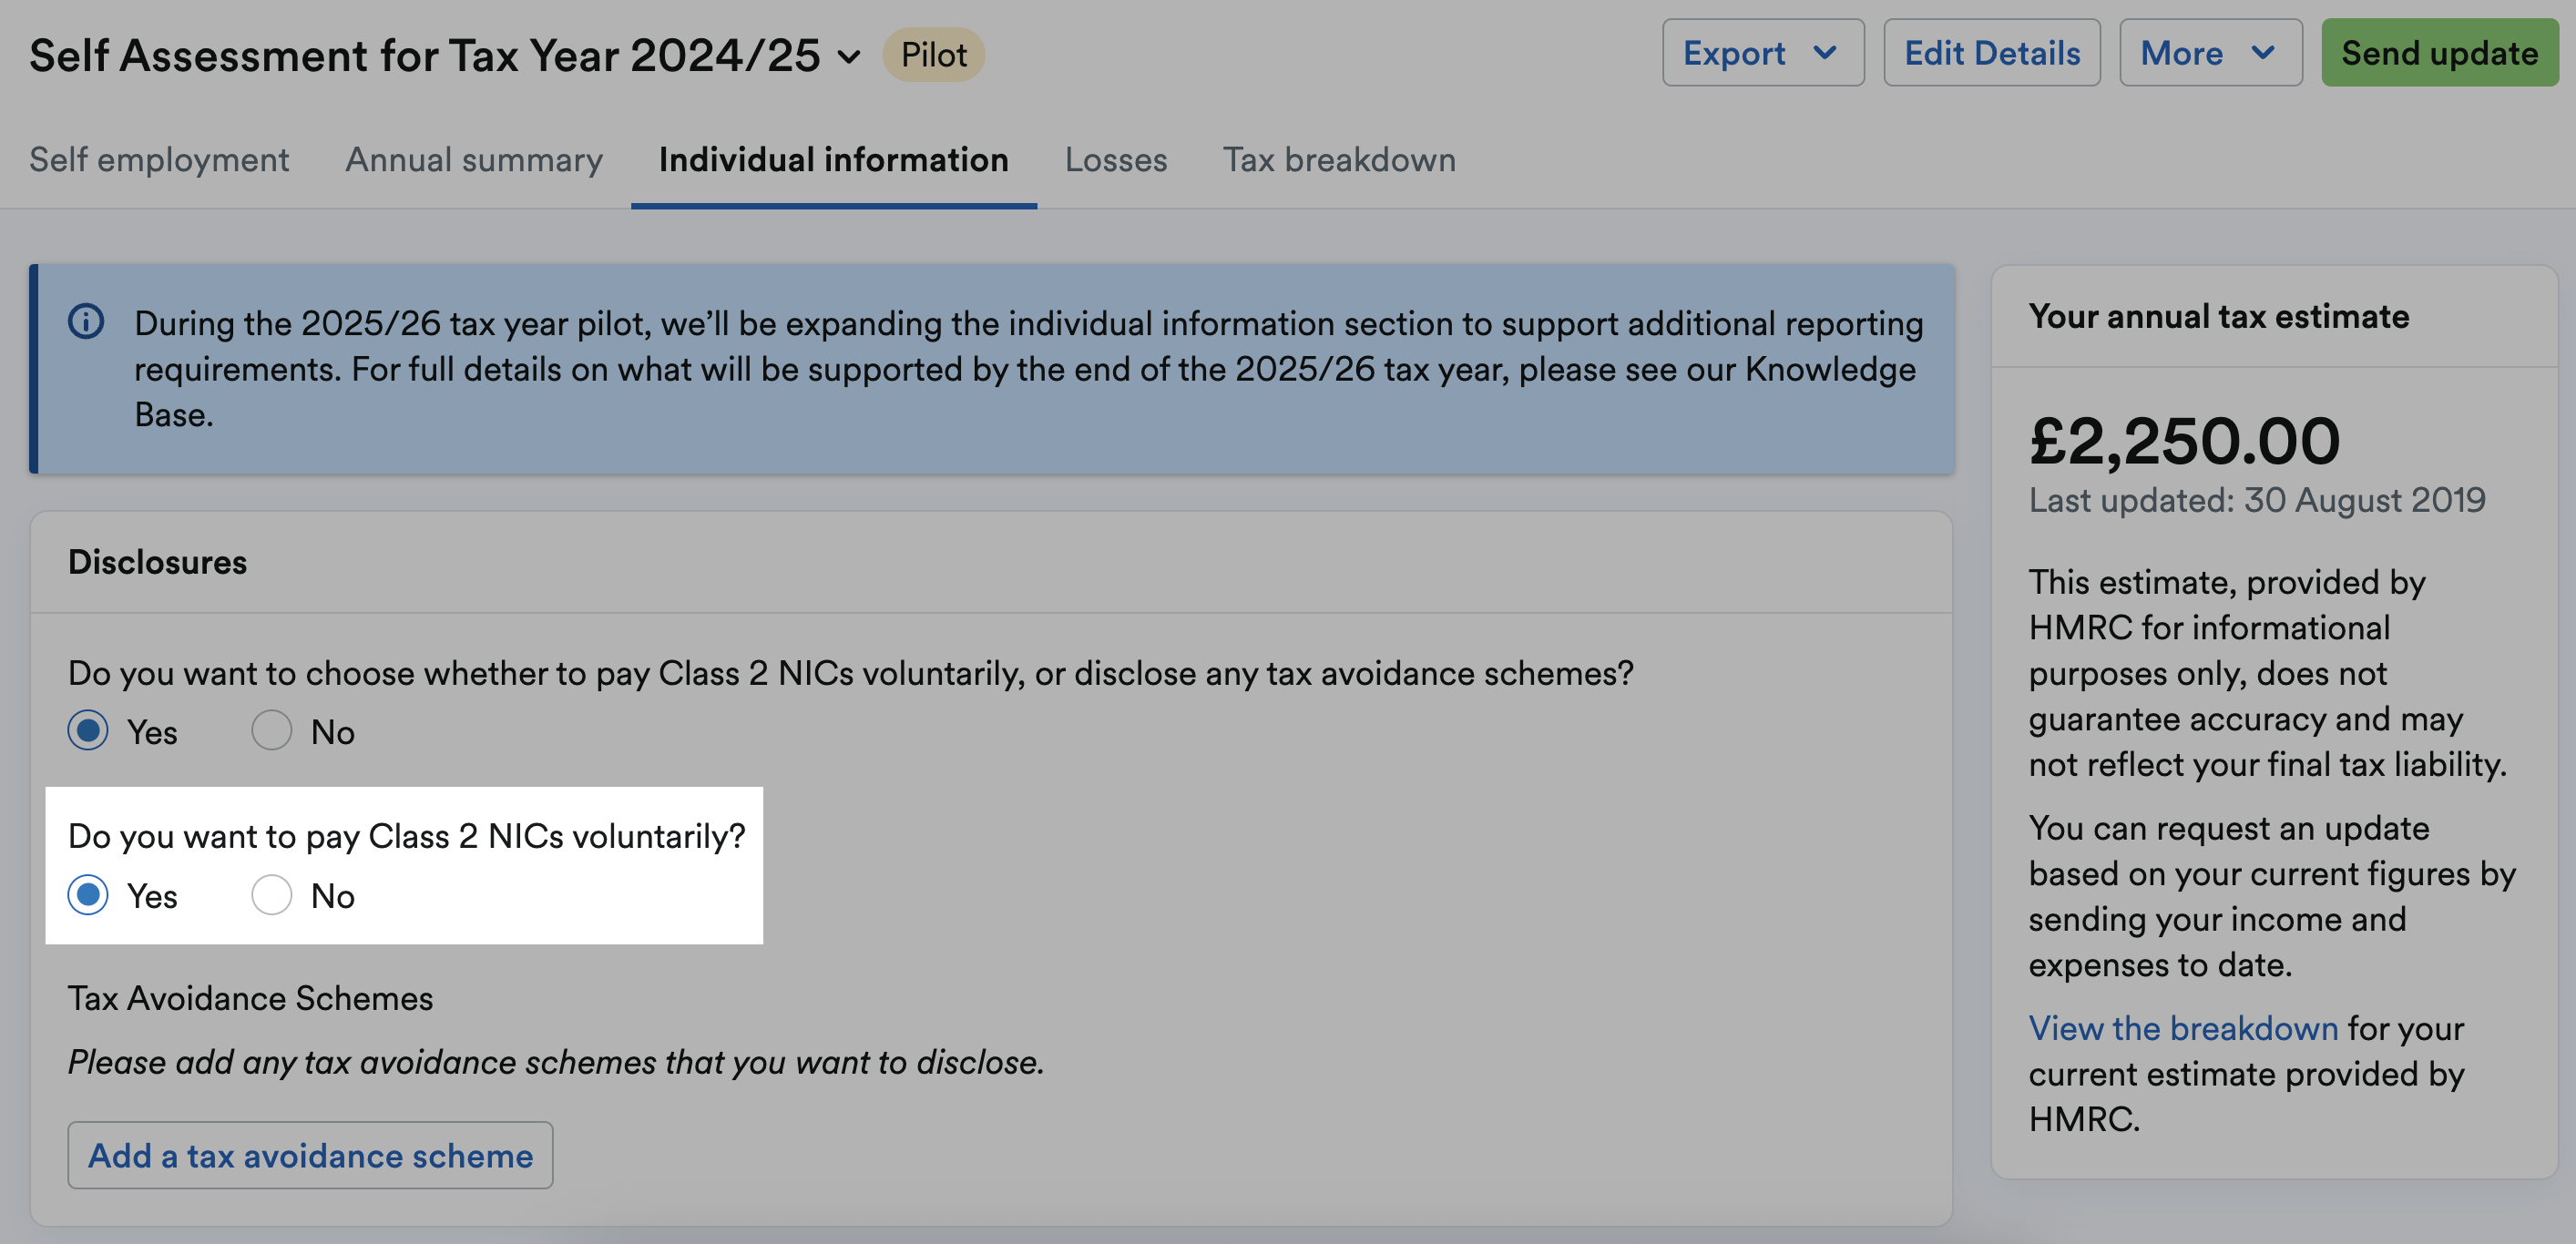
Task: Select No to pay Class 2 NICs voluntarily
Action: click(271, 895)
